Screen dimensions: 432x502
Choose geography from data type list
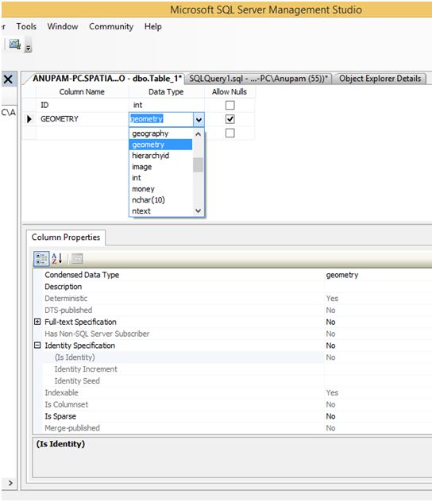coord(160,133)
